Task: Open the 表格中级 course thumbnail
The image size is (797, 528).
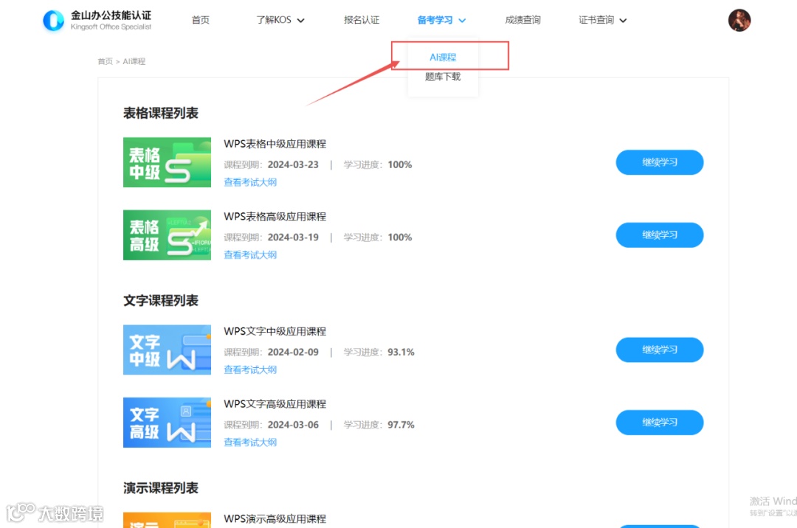Action: pyautogui.click(x=167, y=162)
